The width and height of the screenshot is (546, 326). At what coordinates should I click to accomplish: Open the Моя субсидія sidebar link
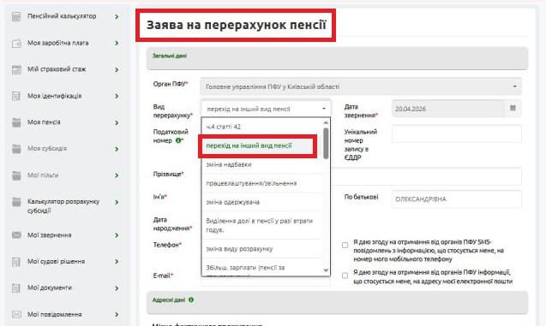click(x=47, y=149)
